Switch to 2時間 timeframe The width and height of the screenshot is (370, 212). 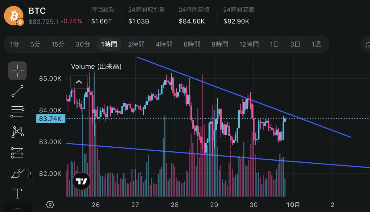(x=136, y=44)
